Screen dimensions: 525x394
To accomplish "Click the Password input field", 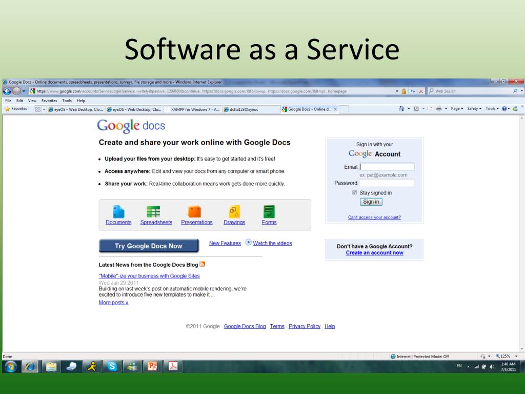I will (x=387, y=183).
